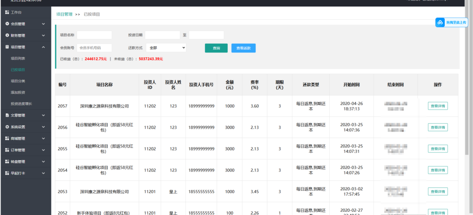The image size is (473, 215).
Task: Click 硅谷智能孵化项目 name in row 2056
Action: pyautogui.click(x=104, y=127)
